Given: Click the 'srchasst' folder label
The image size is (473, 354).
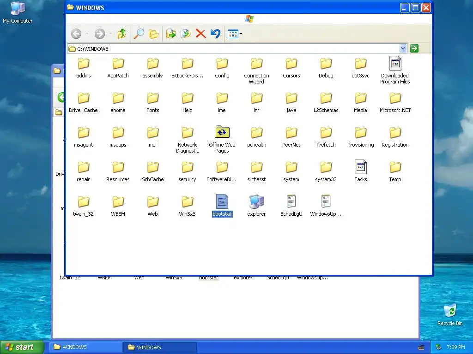Looking at the screenshot, I should coord(256,179).
